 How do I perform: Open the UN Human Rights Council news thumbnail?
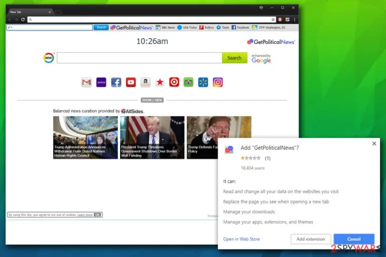[85, 138]
